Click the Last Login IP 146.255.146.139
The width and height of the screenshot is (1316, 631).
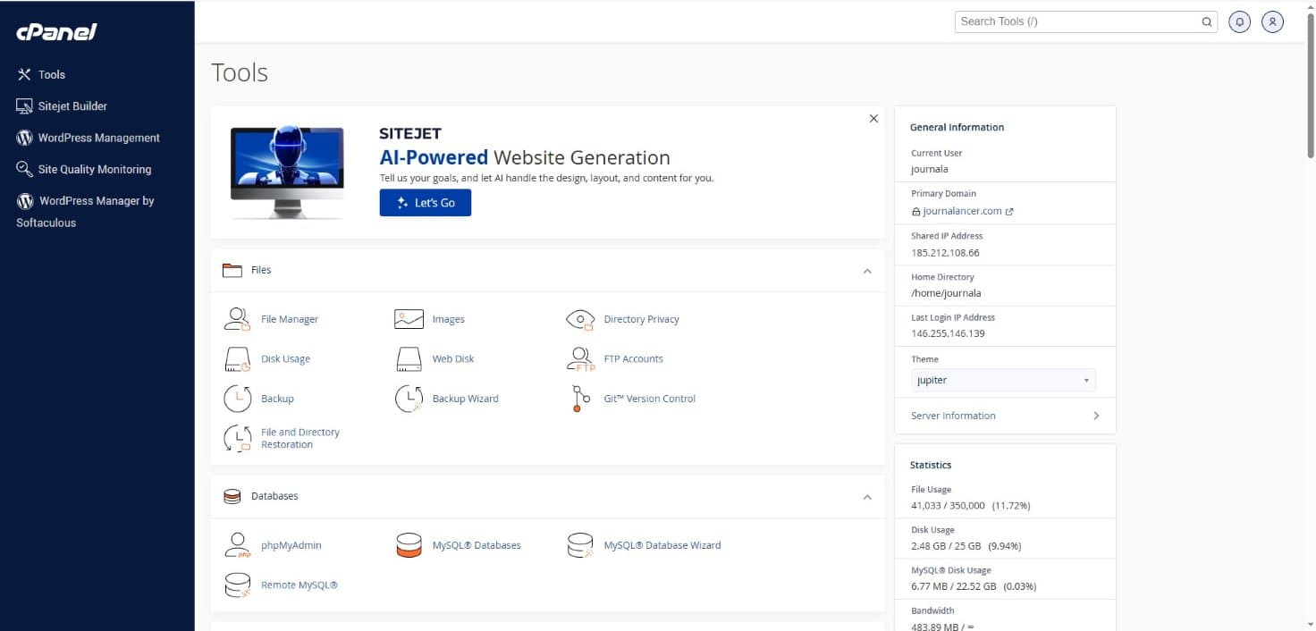click(948, 333)
